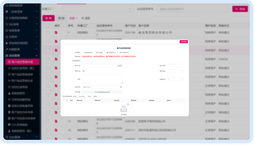255x146 pixels.
Task: Open the calendar icon in 有效时间 field
Action: (x=120, y=87)
